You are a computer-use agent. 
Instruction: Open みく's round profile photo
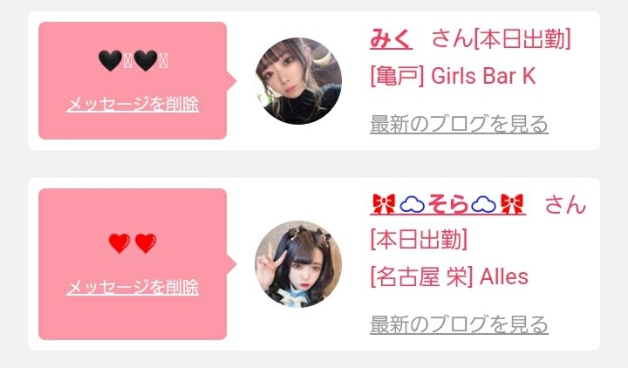tap(298, 81)
